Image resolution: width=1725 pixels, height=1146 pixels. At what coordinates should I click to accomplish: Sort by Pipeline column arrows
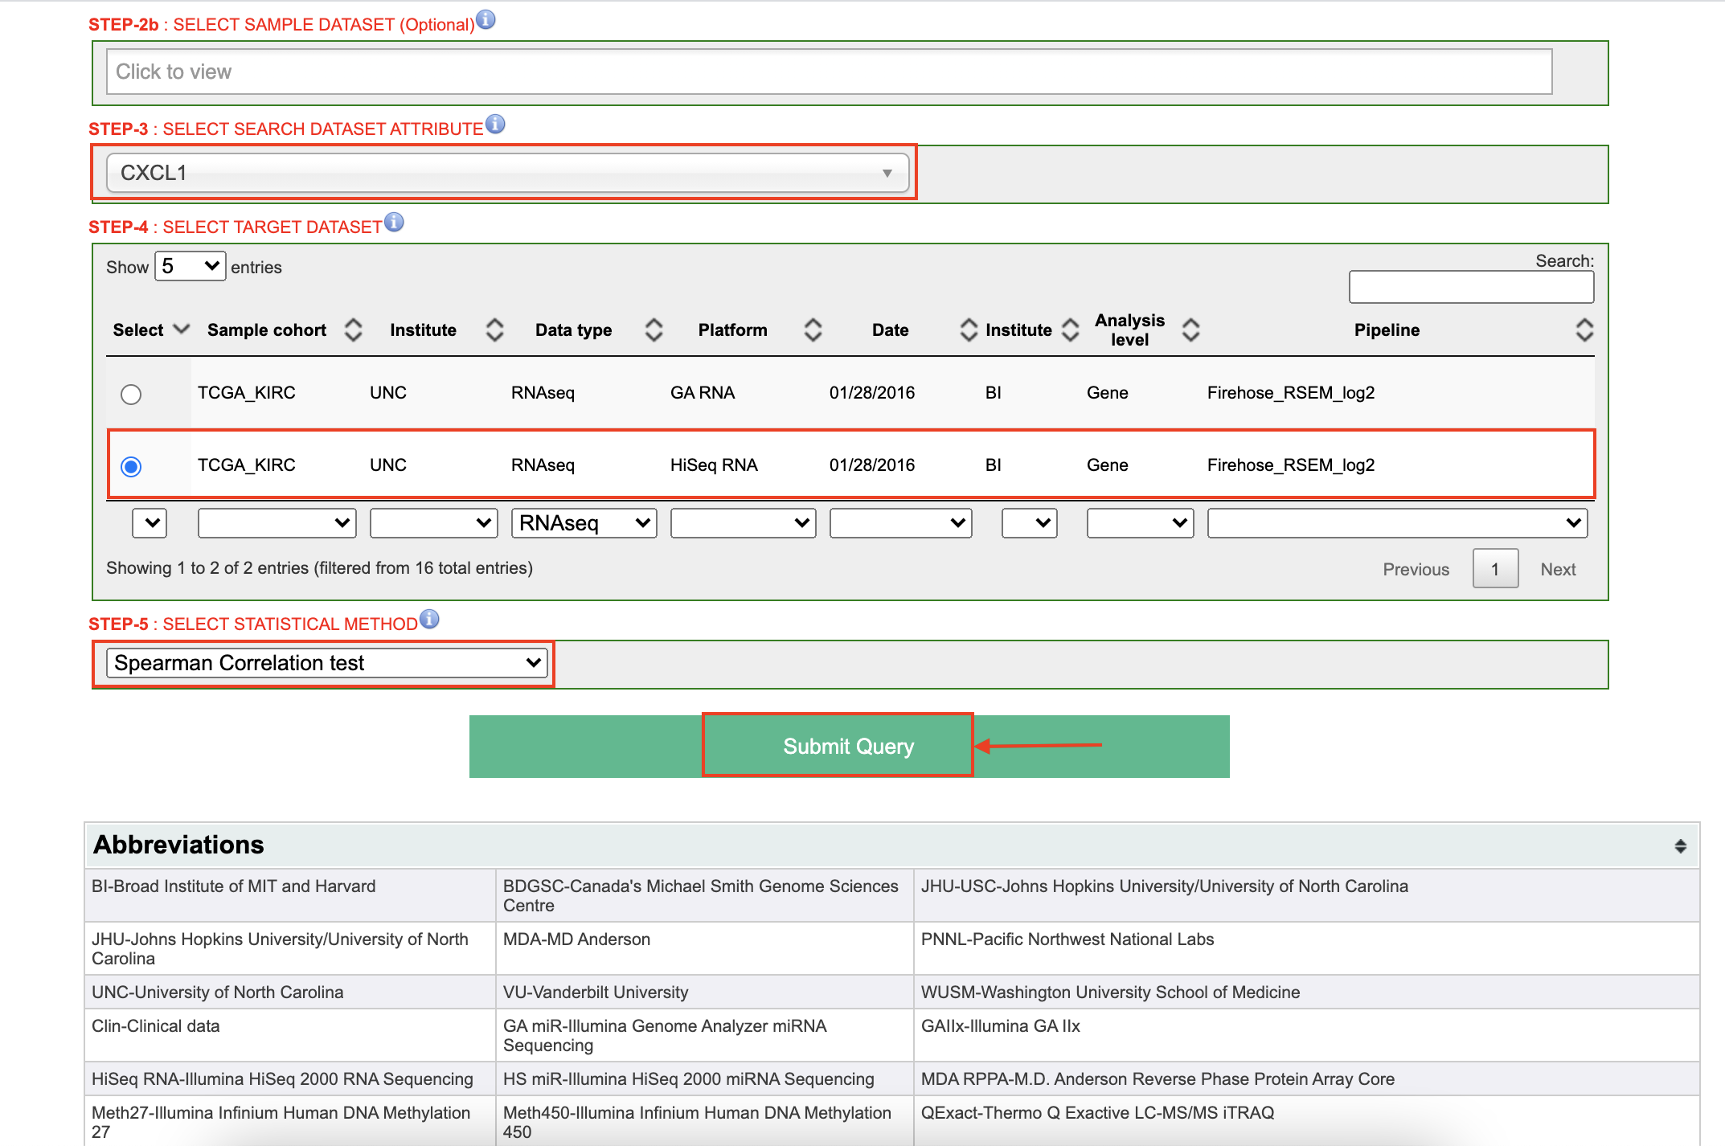[x=1584, y=330]
